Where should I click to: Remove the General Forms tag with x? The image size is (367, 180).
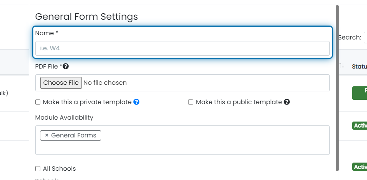[47, 135]
